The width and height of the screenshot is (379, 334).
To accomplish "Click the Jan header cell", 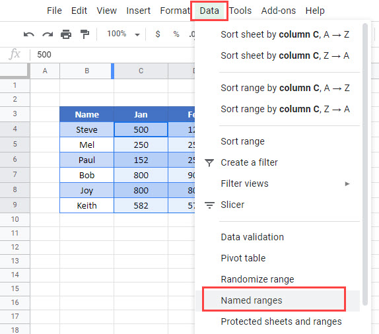I will pos(141,114).
